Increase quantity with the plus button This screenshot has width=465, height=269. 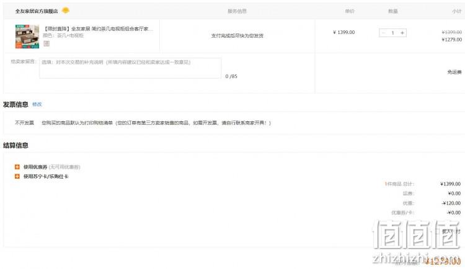click(x=402, y=33)
